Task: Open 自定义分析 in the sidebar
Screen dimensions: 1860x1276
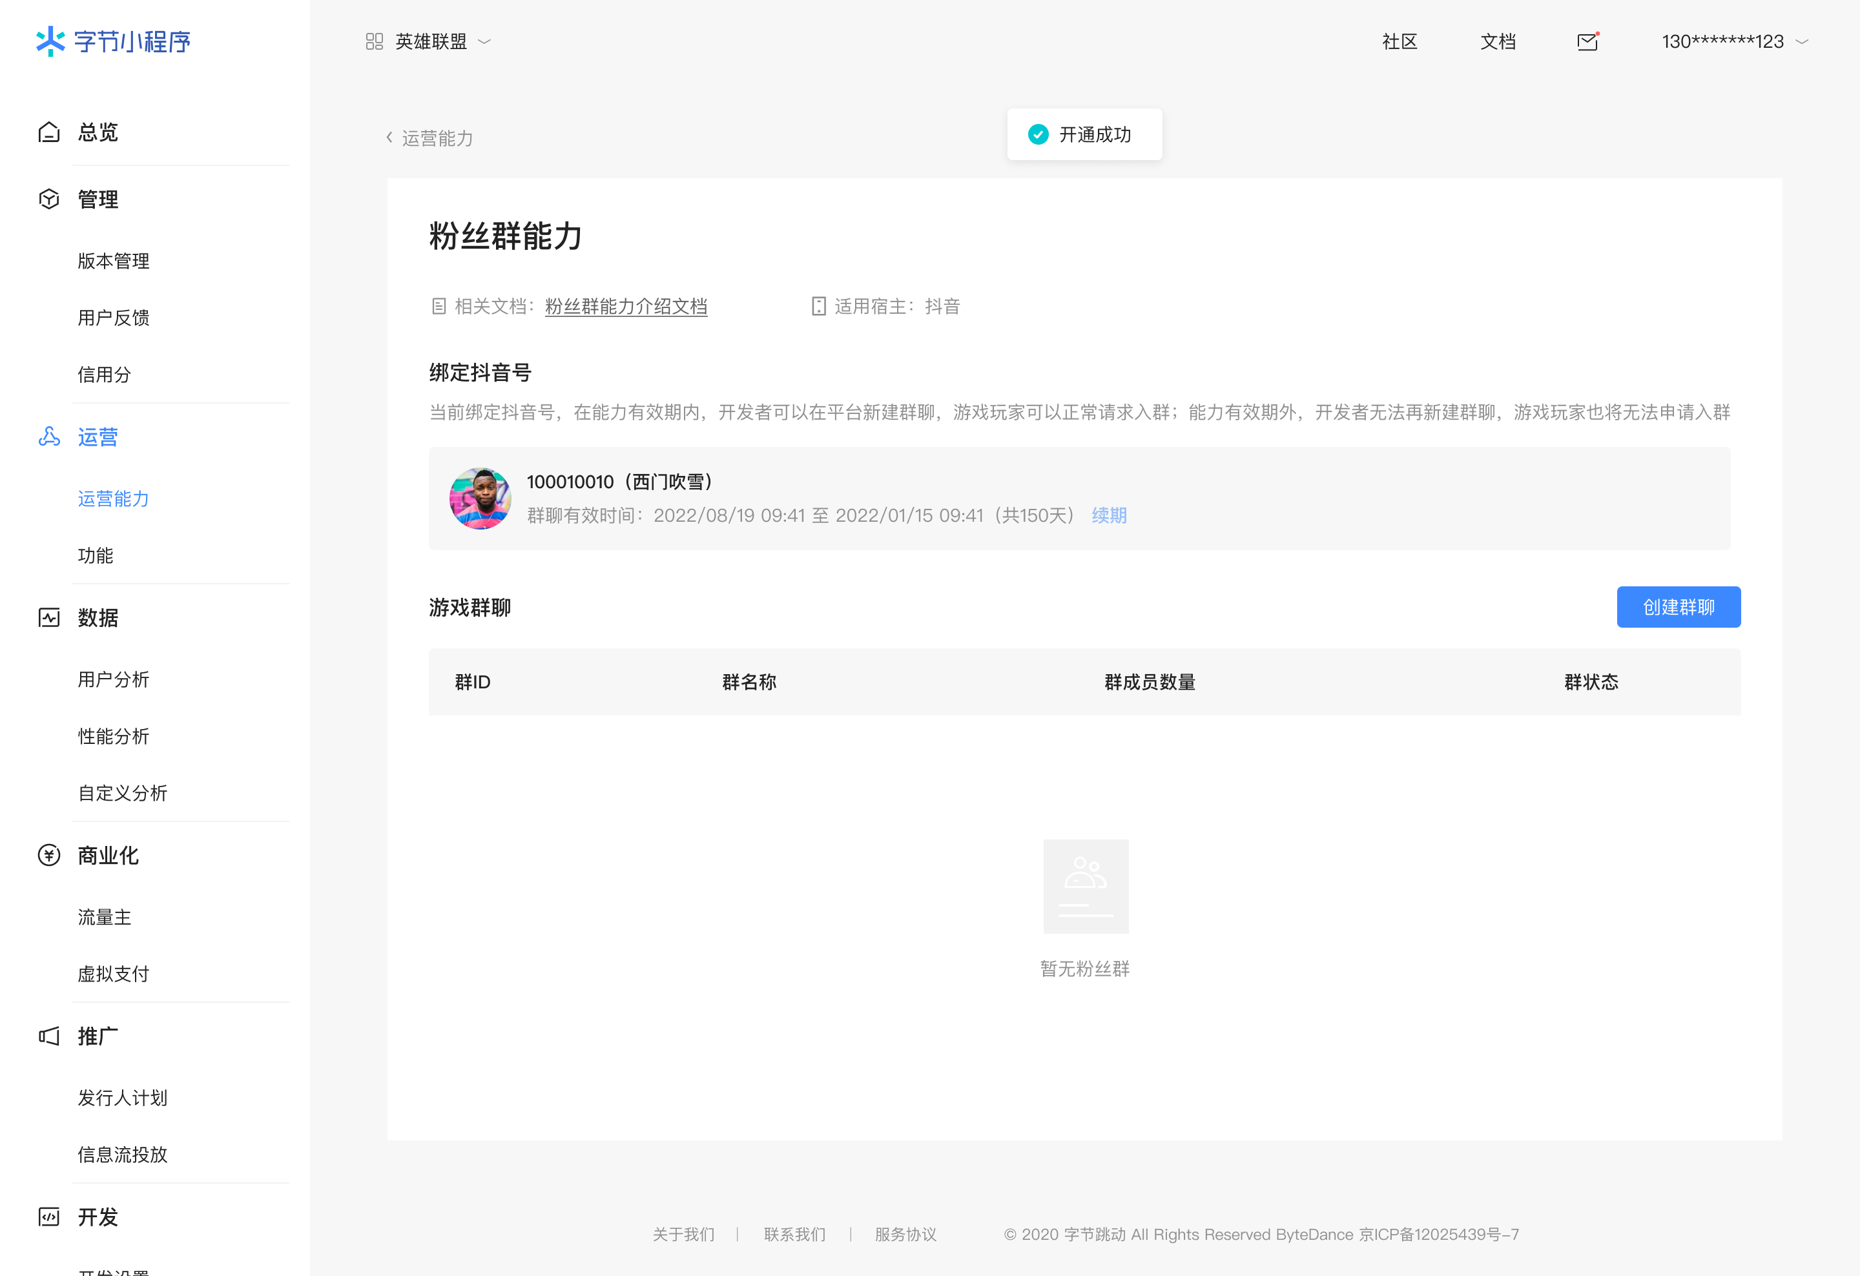Action: coord(123,793)
